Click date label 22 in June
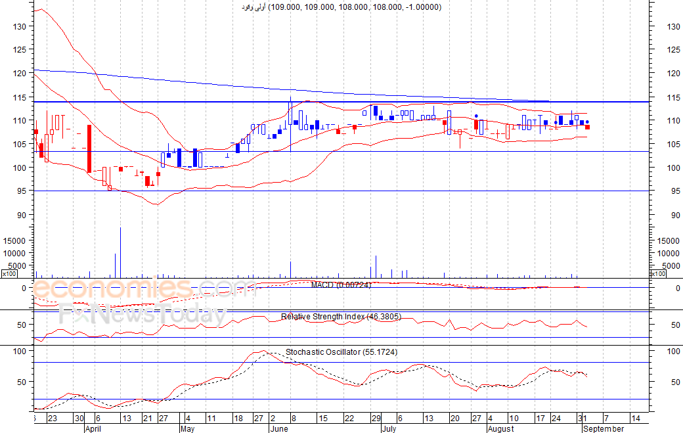The width and height of the screenshot is (683, 433). coord(349,418)
